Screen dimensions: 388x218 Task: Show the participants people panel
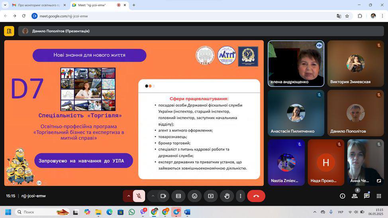click(x=354, y=196)
